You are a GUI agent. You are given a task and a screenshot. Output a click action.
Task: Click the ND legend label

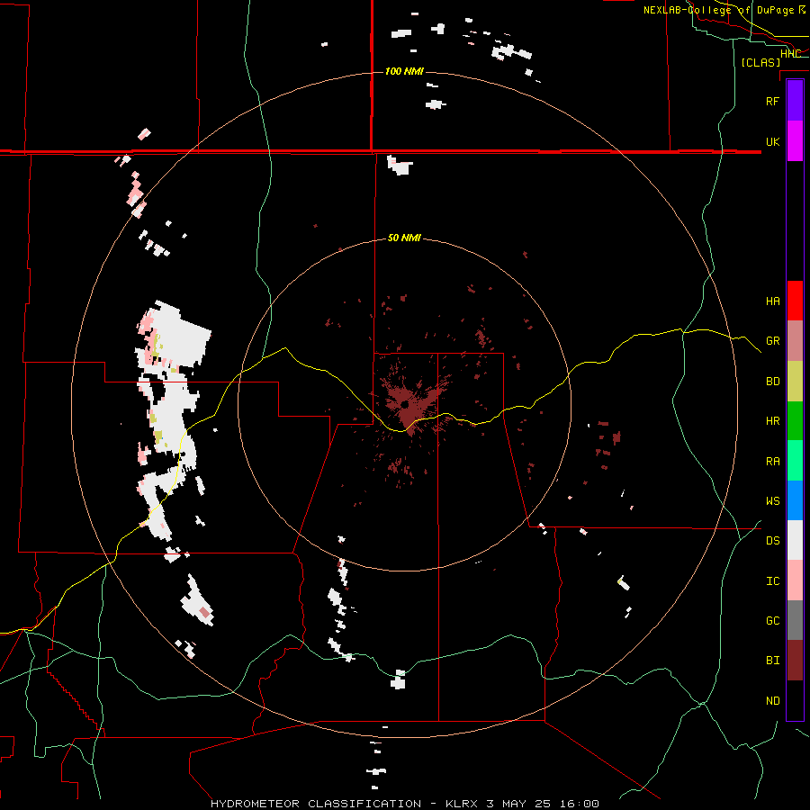[x=772, y=700]
